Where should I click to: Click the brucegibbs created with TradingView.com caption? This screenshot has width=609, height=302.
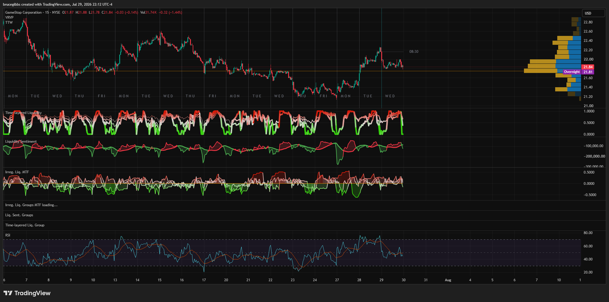coord(58,4)
